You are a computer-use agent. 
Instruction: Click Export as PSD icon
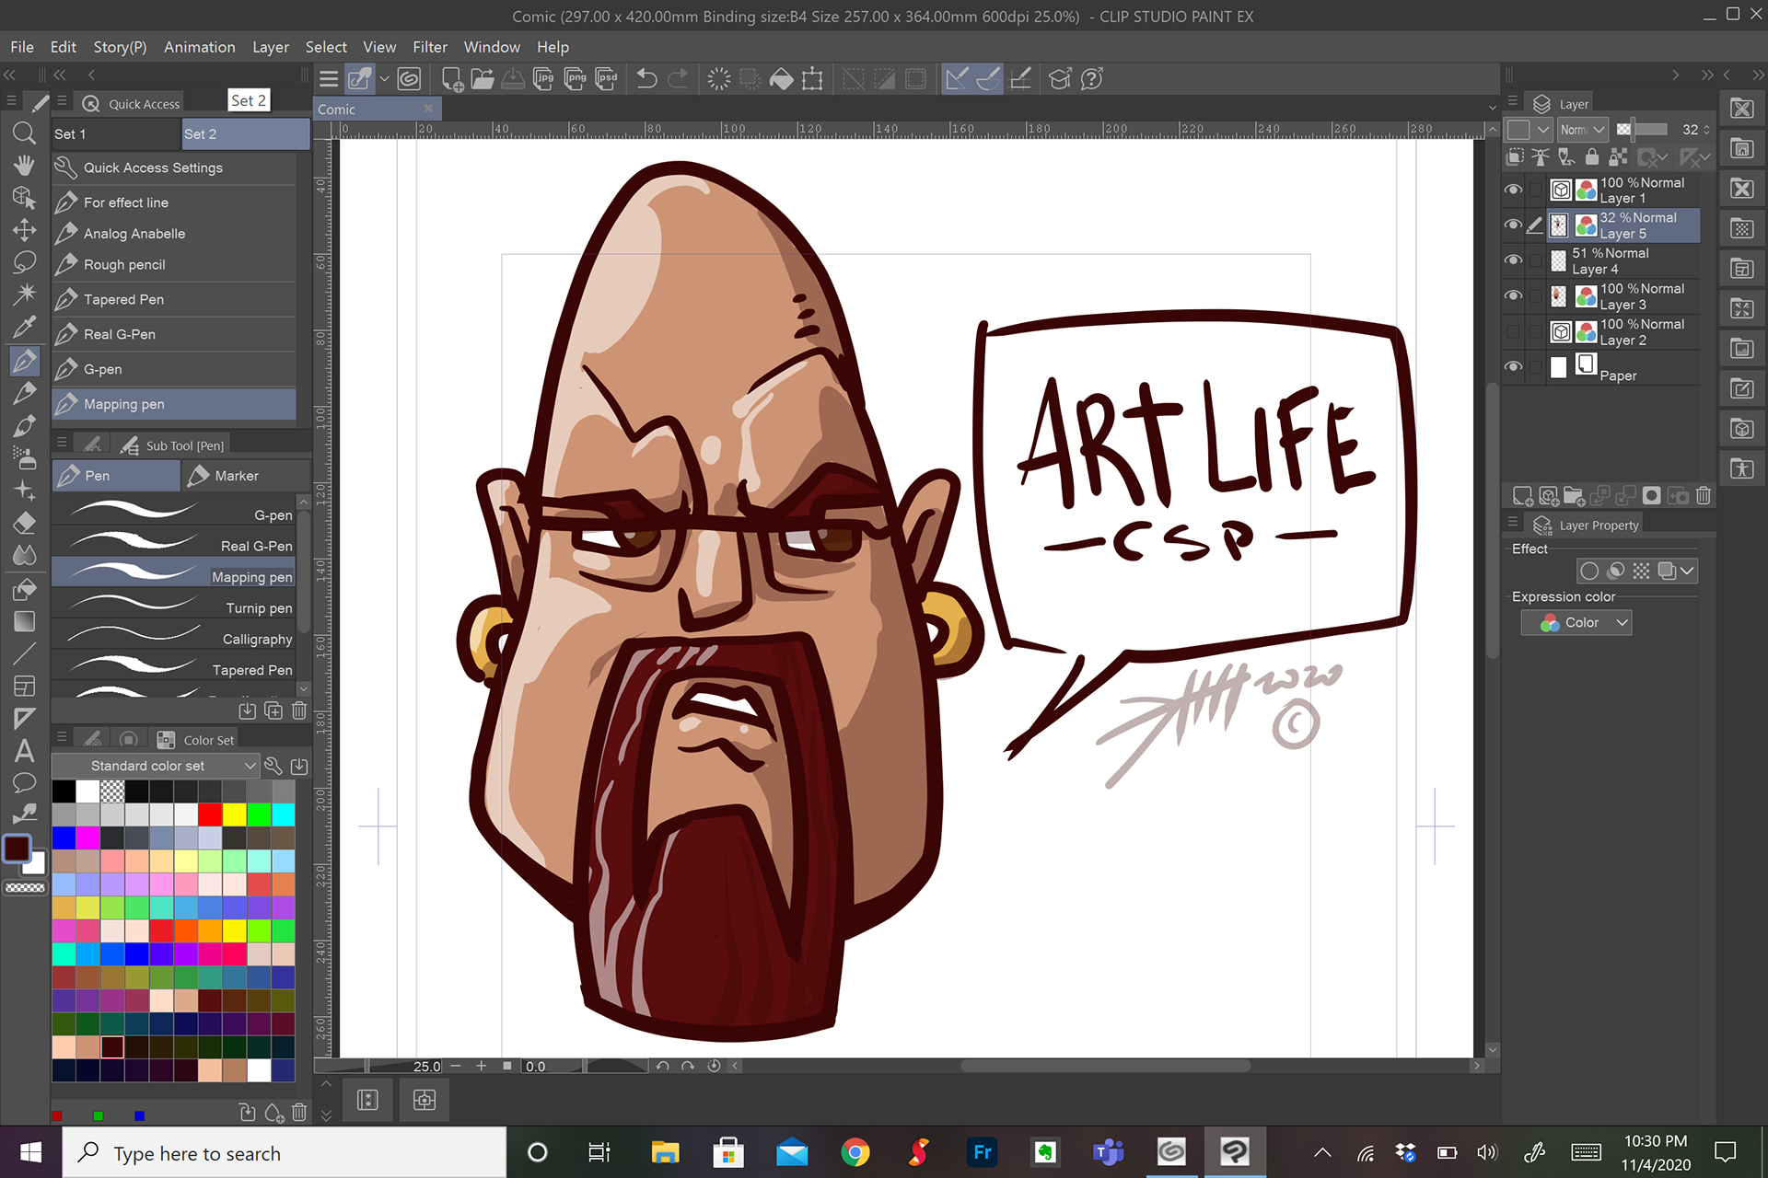point(607,79)
